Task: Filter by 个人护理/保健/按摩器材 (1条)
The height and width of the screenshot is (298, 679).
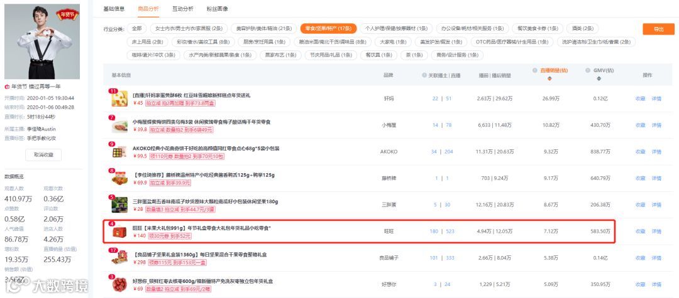Action: [396, 28]
